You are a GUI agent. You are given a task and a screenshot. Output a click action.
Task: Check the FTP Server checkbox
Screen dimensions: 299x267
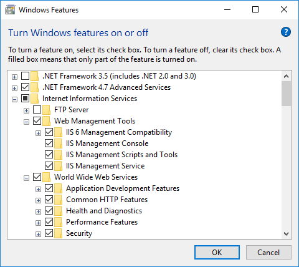(37, 110)
